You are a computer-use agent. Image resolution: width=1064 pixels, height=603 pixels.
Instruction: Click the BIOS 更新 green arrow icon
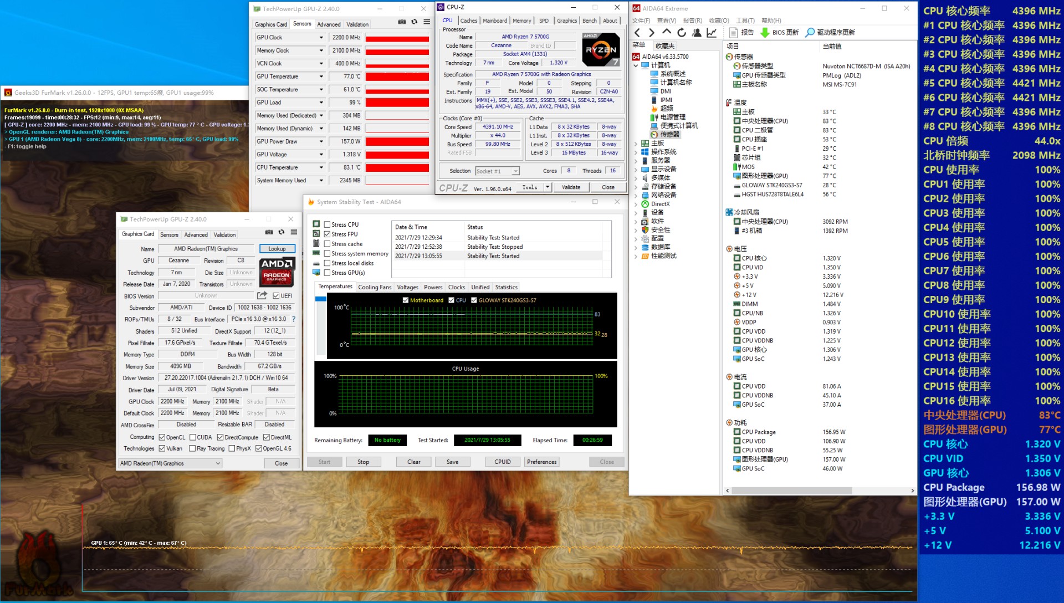pyautogui.click(x=766, y=32)
